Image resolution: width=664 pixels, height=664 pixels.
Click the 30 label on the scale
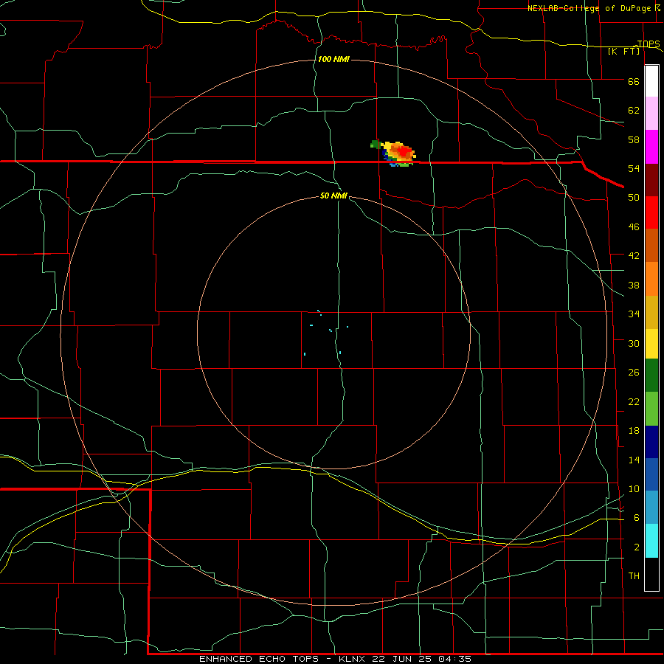click(634, 343)
